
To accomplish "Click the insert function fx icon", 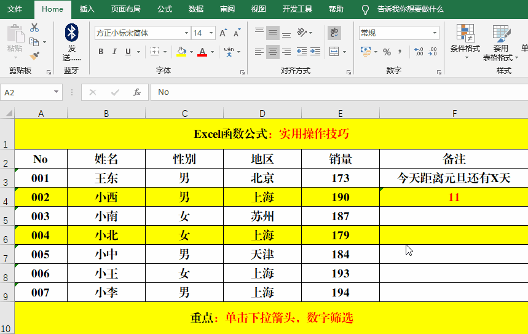I will tap(137, 92).
